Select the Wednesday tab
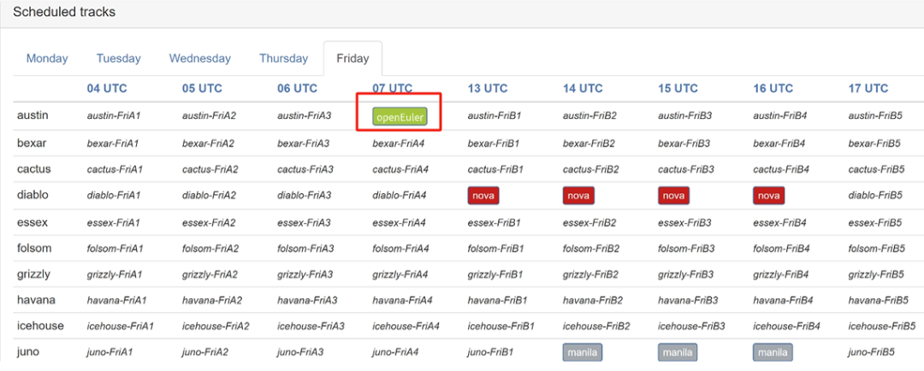 click(x=199, y=59)
